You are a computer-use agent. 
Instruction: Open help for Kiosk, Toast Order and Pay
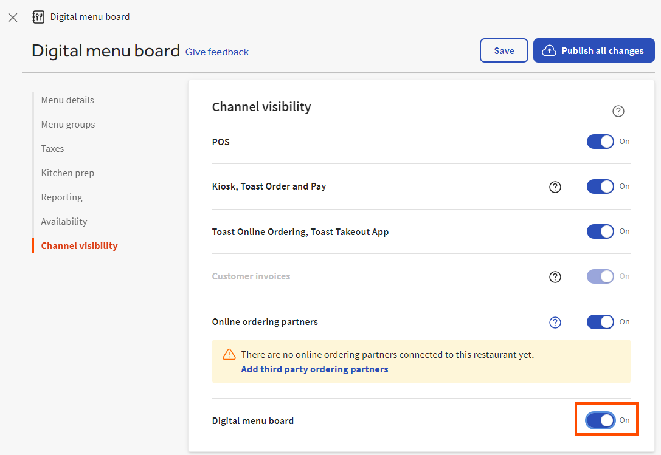click(x=555, y=187)
